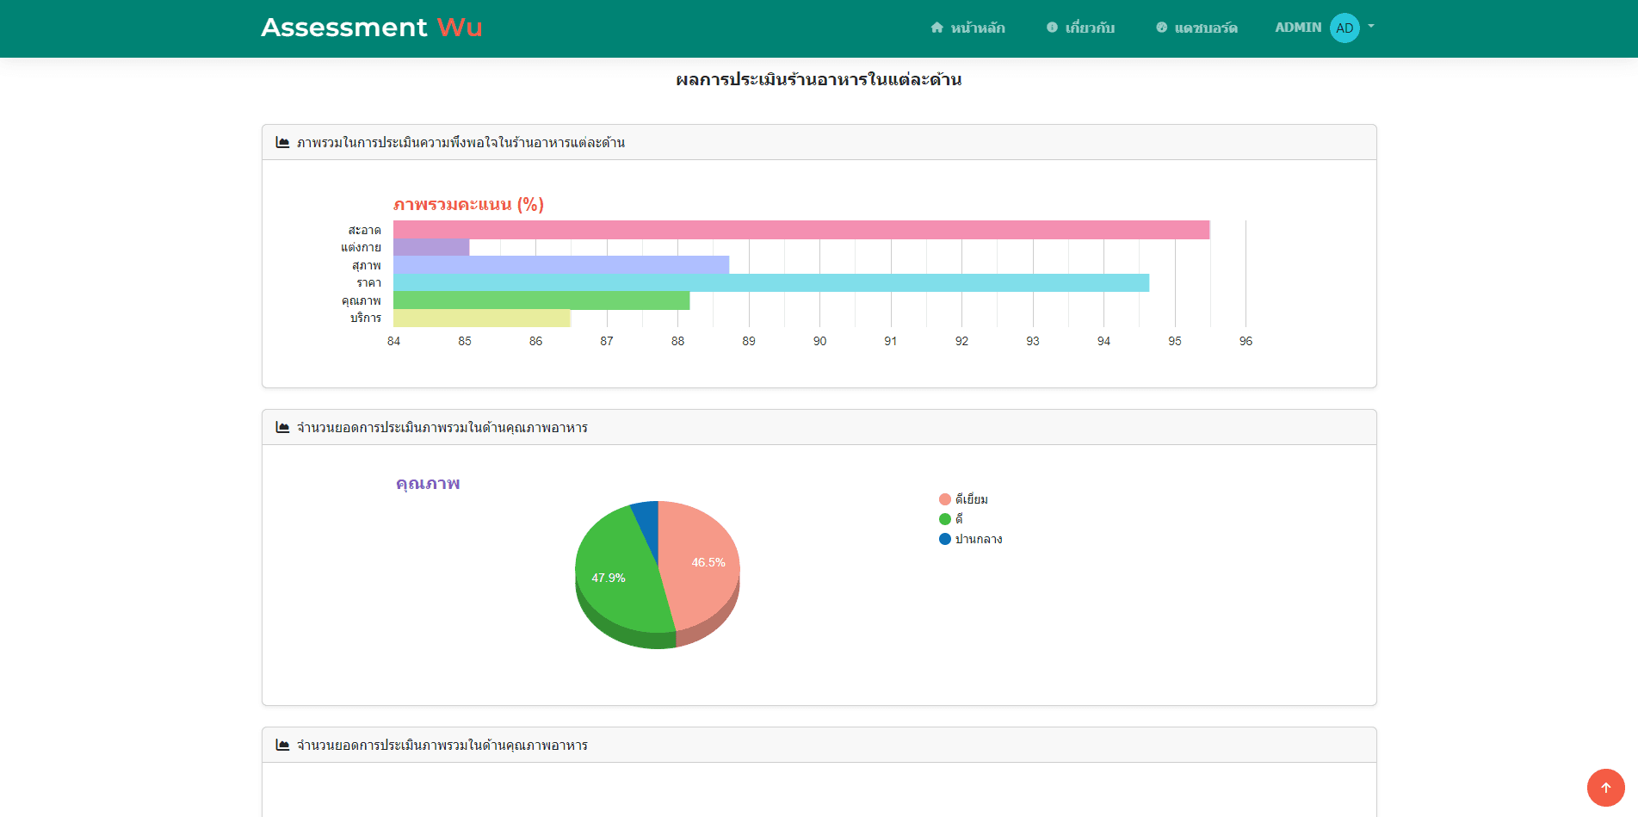The height and width of the screenshot is (817, 1638).
Task: Open the แดชบอร์ด nav item
Action: pos(1205,28)
